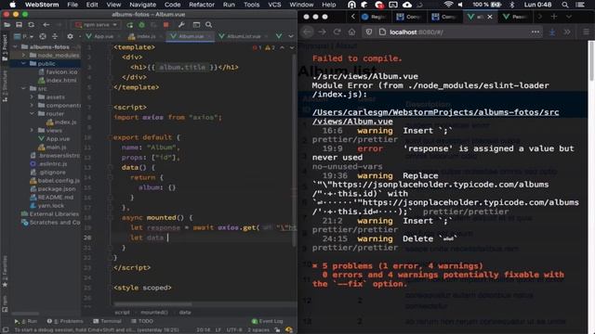
Task: Click the browser page vertical scrollbar
Action: click(591, 60)
